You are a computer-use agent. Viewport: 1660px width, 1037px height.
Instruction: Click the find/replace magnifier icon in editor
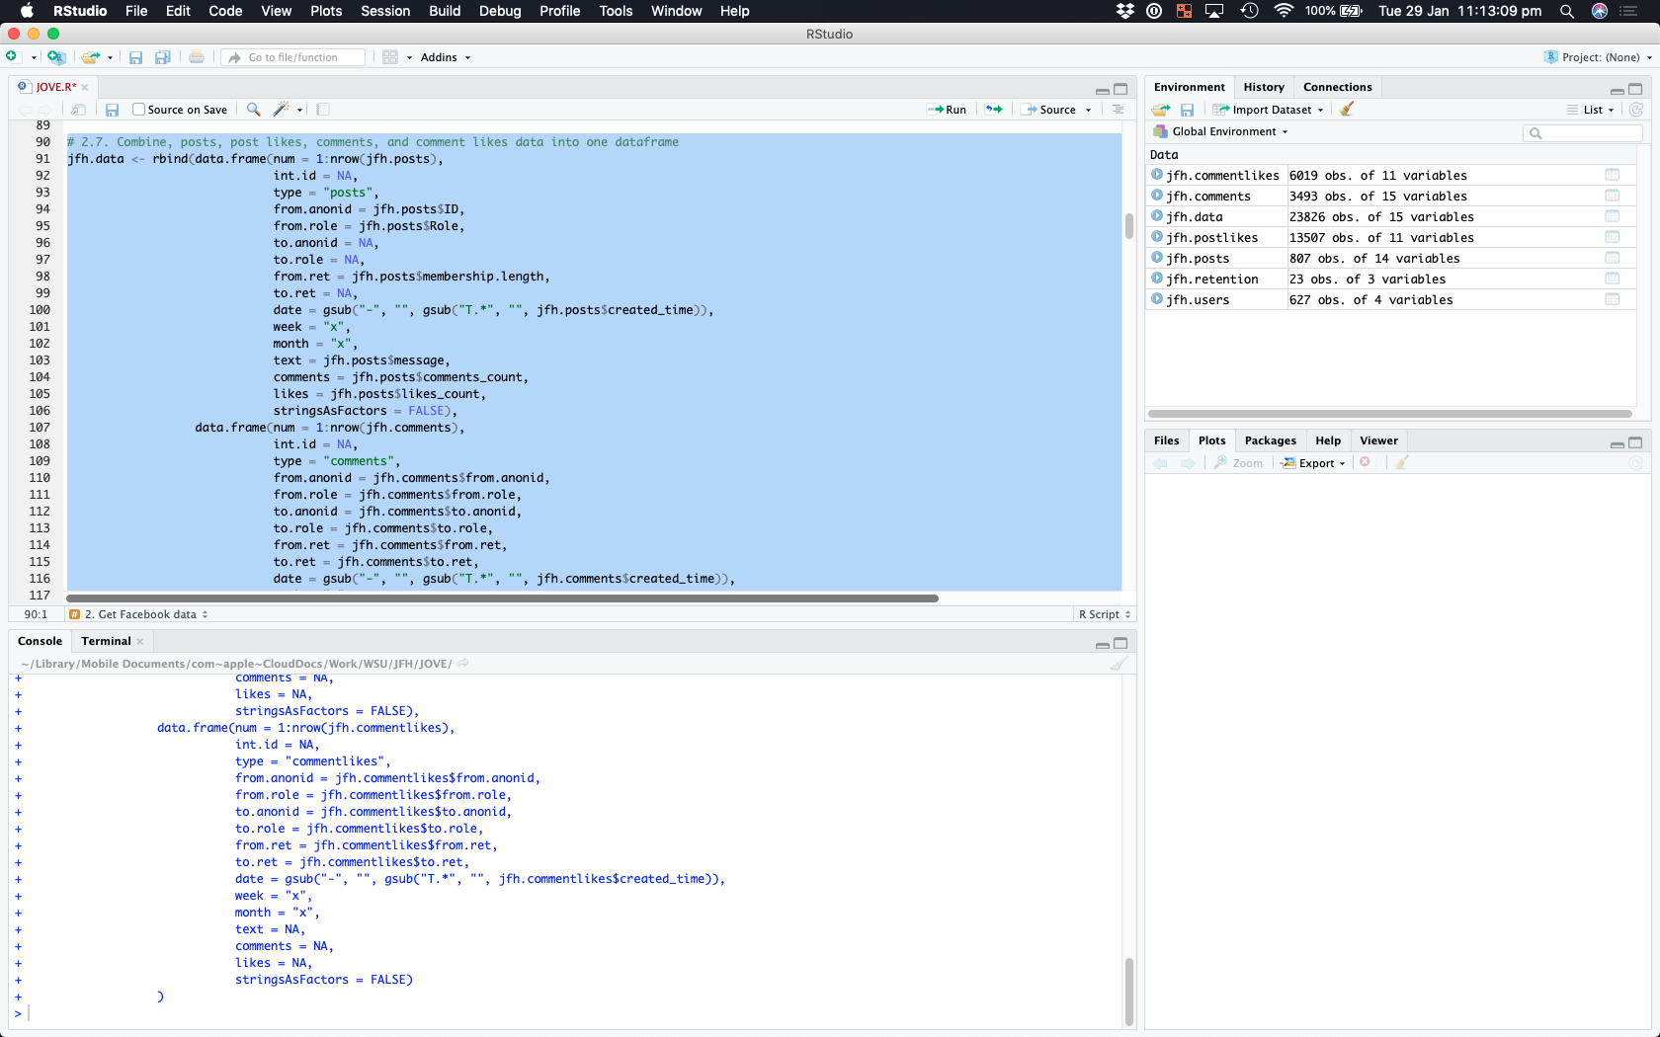(254, 110)
